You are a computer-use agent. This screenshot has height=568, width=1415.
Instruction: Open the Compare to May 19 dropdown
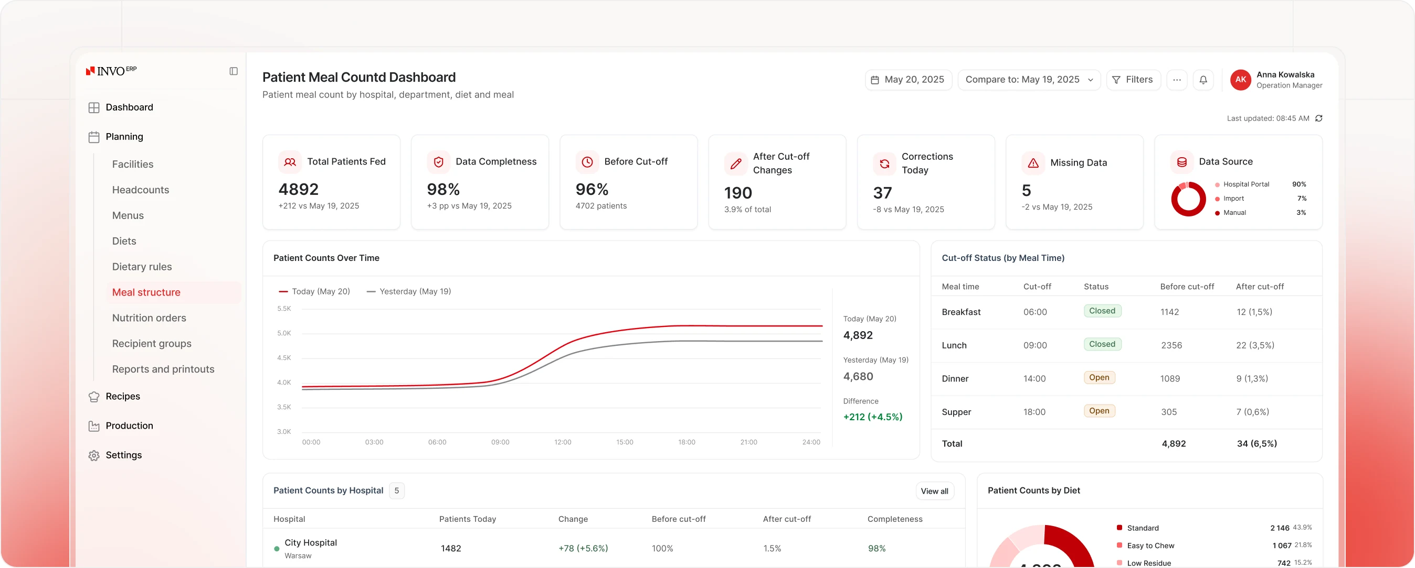1029,80
